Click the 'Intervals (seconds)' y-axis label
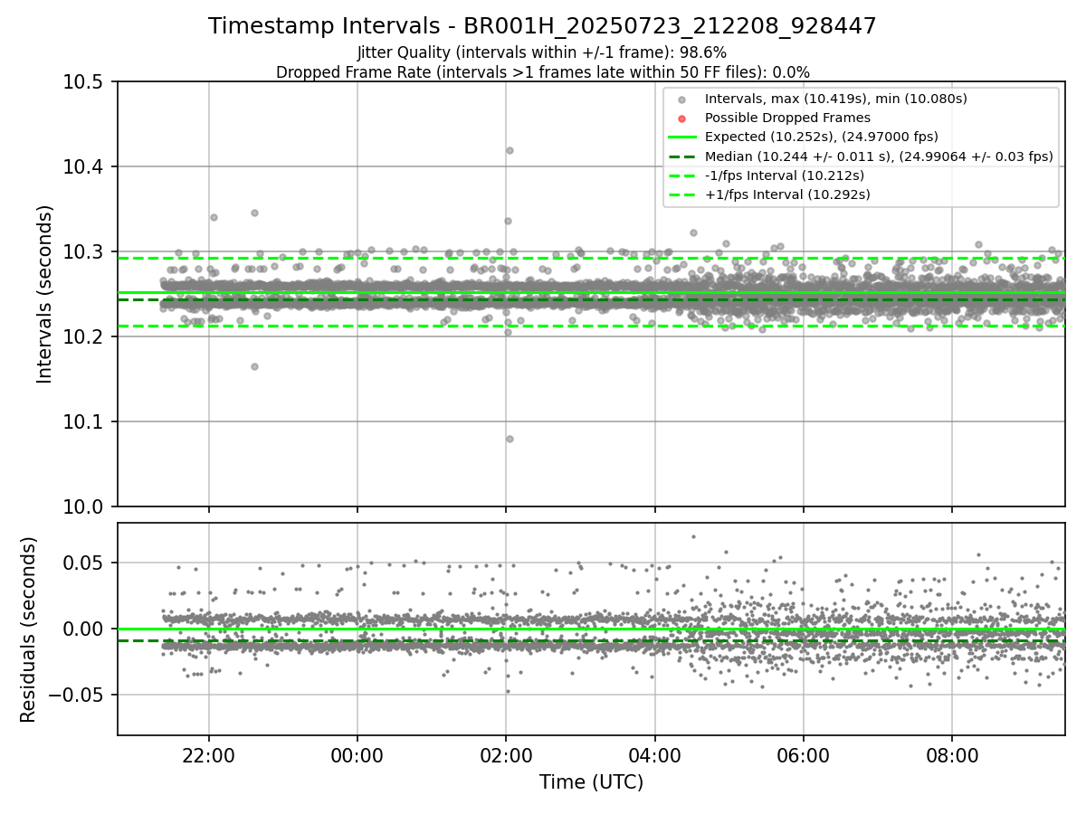Viewport: 1086px width, 814px height. (45, 294)
